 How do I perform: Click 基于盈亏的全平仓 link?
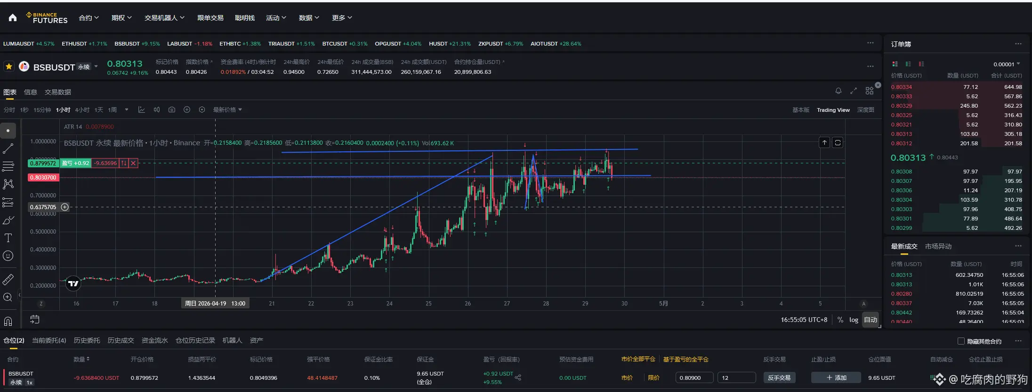pos(685,359)
